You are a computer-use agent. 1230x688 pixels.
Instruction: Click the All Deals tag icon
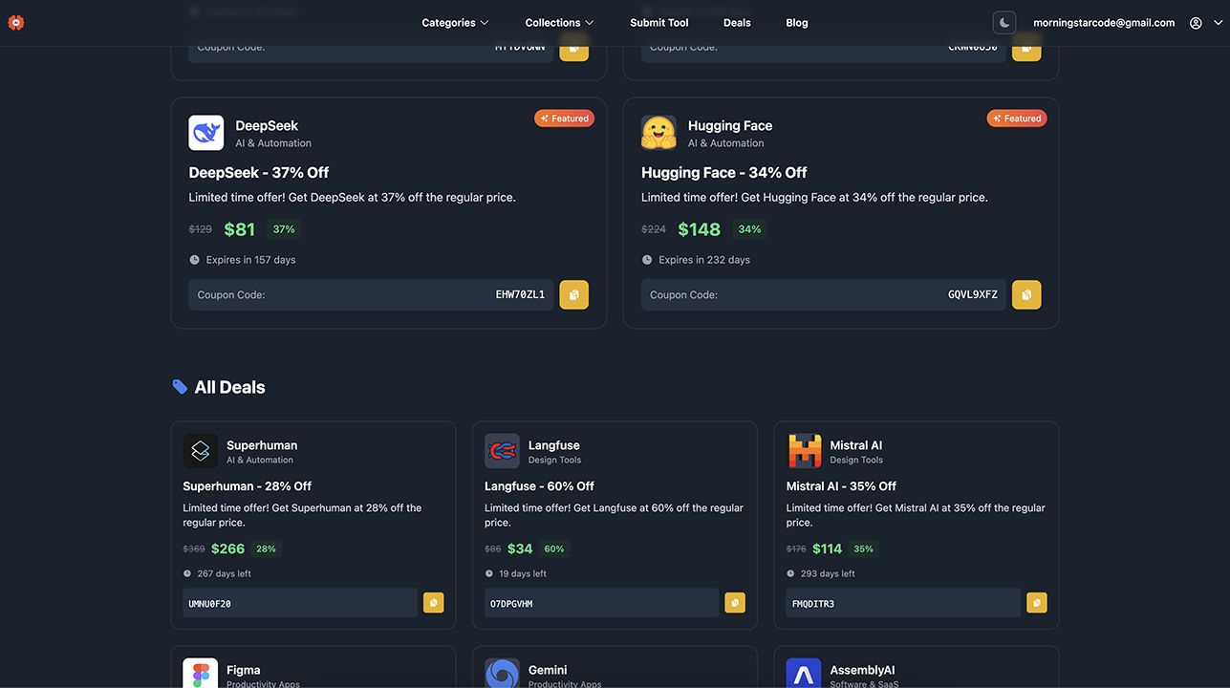[x=180, y=387]
